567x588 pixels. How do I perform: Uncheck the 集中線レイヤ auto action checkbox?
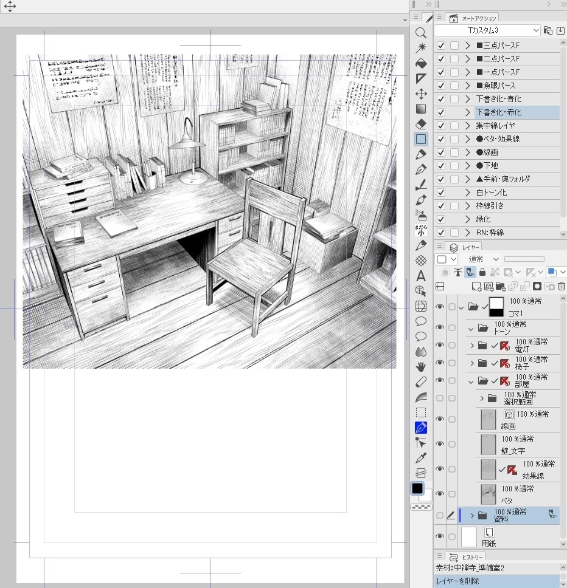pos(441,126)
